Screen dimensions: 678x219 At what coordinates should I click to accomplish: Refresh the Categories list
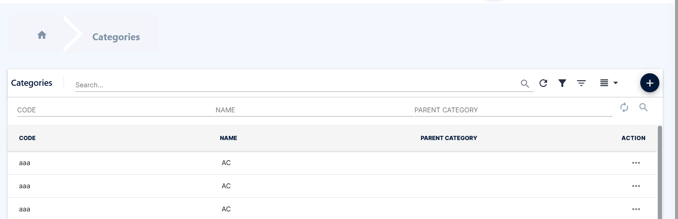click(544, 83)
